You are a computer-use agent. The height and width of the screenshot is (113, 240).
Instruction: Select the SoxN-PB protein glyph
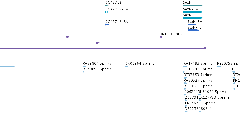pos(193,30)
